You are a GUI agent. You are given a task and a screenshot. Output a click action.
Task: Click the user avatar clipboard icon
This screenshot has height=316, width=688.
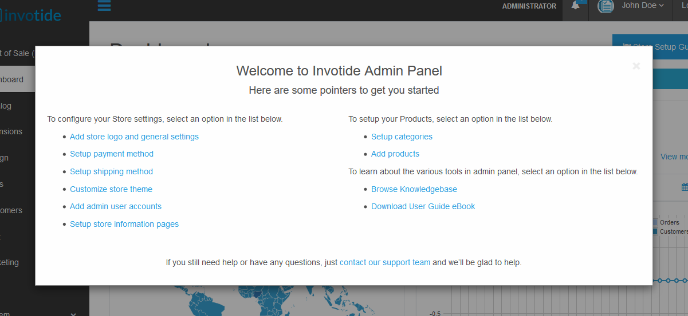(x=606, y=6)
